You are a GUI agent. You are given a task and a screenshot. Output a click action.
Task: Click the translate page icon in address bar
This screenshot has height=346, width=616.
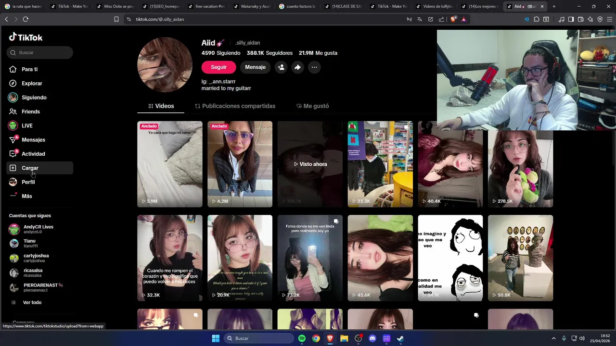click(x=420, y=19)
